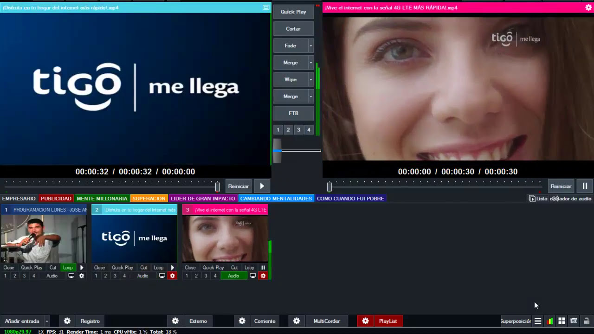Select input 1 PROGRAMACION LUNES thumbnail
The image size is (594, 334).
point(44,238)
